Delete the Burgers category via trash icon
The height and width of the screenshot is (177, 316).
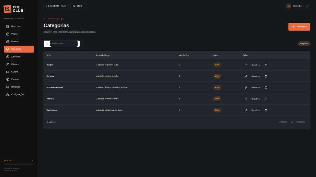[266, 65]
